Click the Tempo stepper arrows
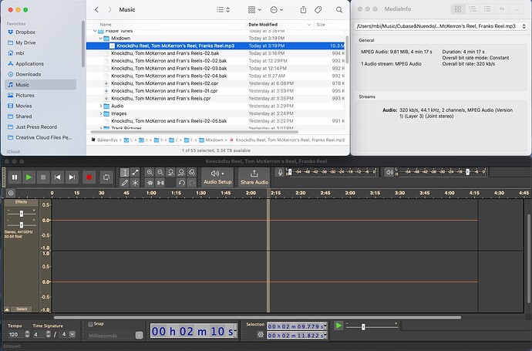 tap(27, 334)
